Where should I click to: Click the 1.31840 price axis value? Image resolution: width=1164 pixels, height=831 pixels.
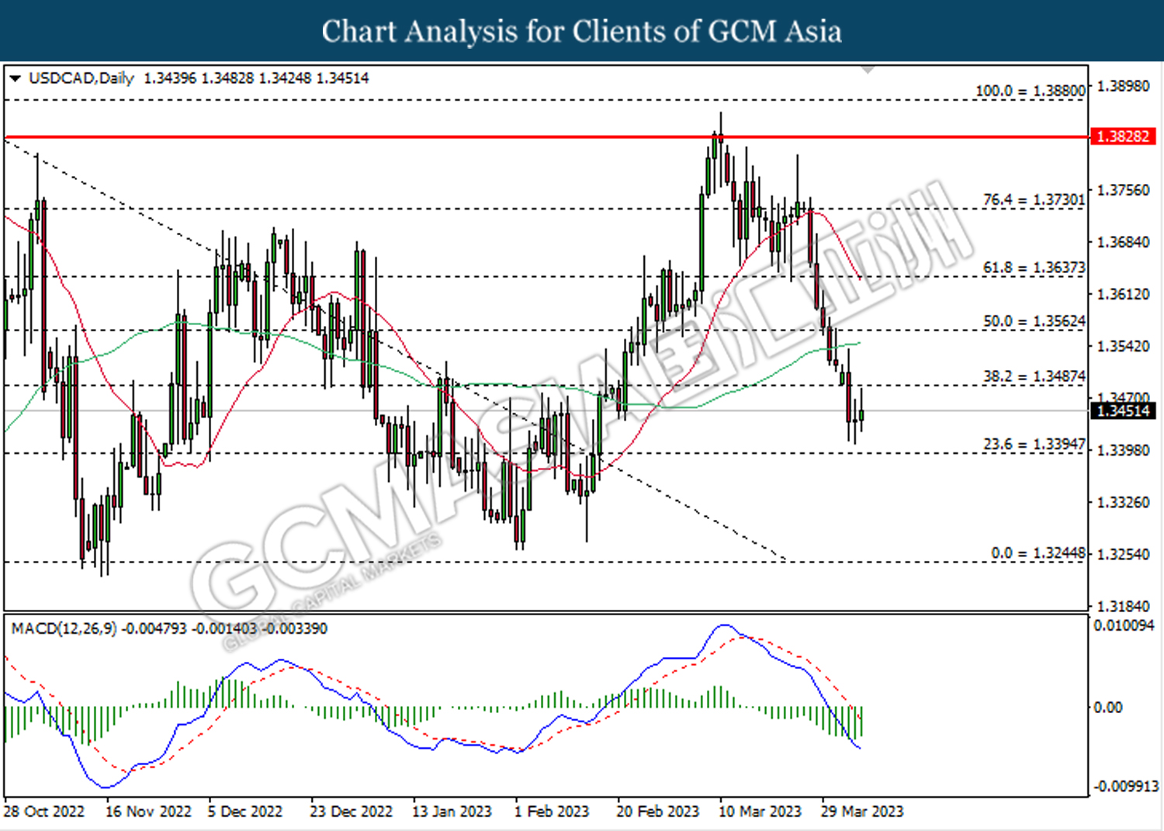1123,606
